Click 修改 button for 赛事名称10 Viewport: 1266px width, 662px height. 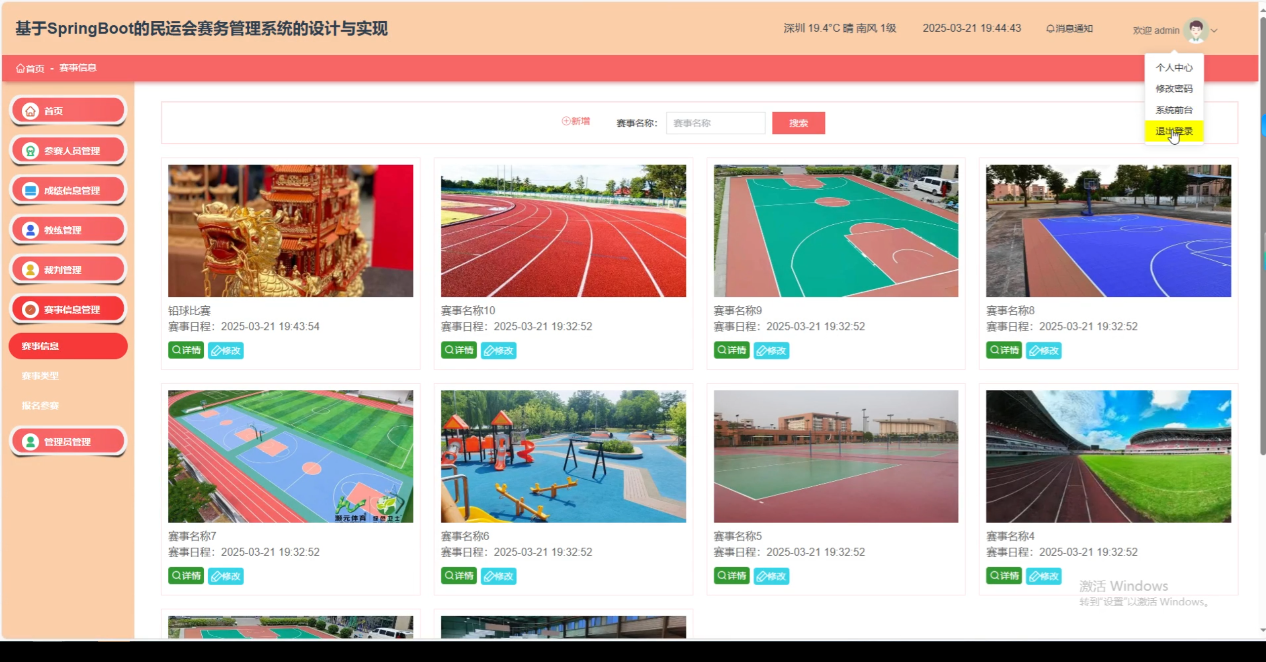(498, 350)
